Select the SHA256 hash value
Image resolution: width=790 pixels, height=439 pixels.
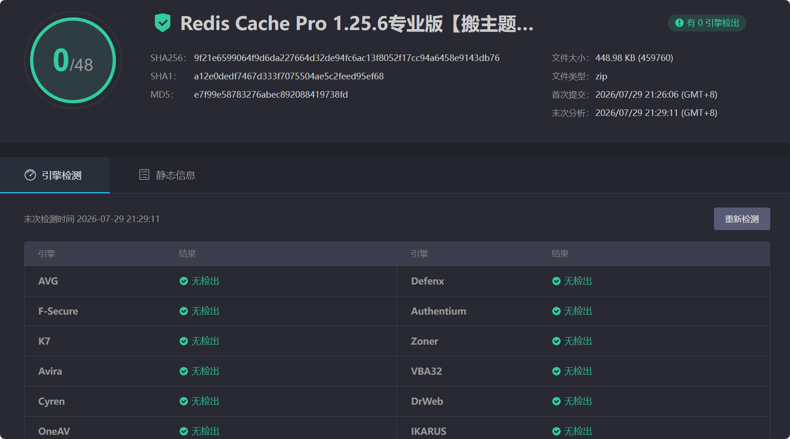click(x=346, y=58)
